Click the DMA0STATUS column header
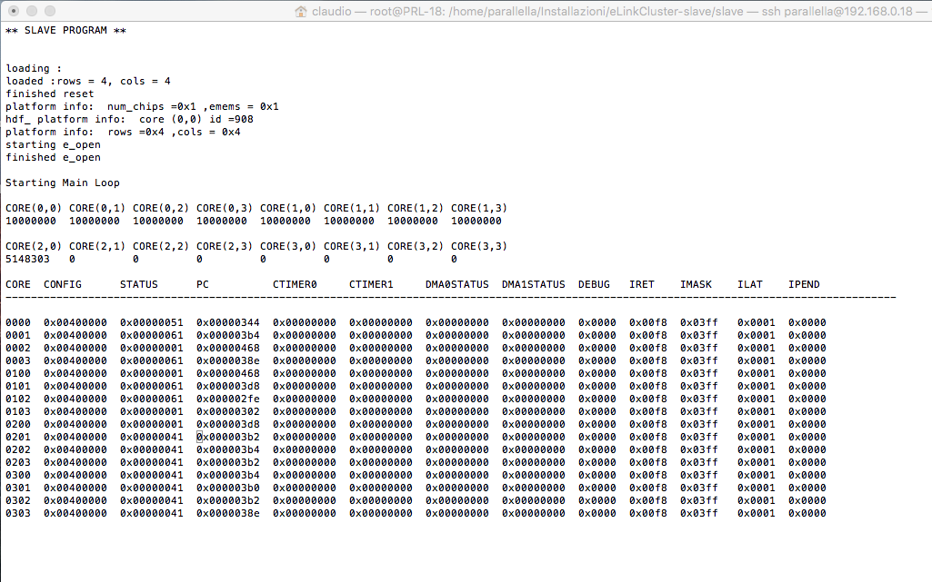The image size is (932, 582). pos(456,284)
